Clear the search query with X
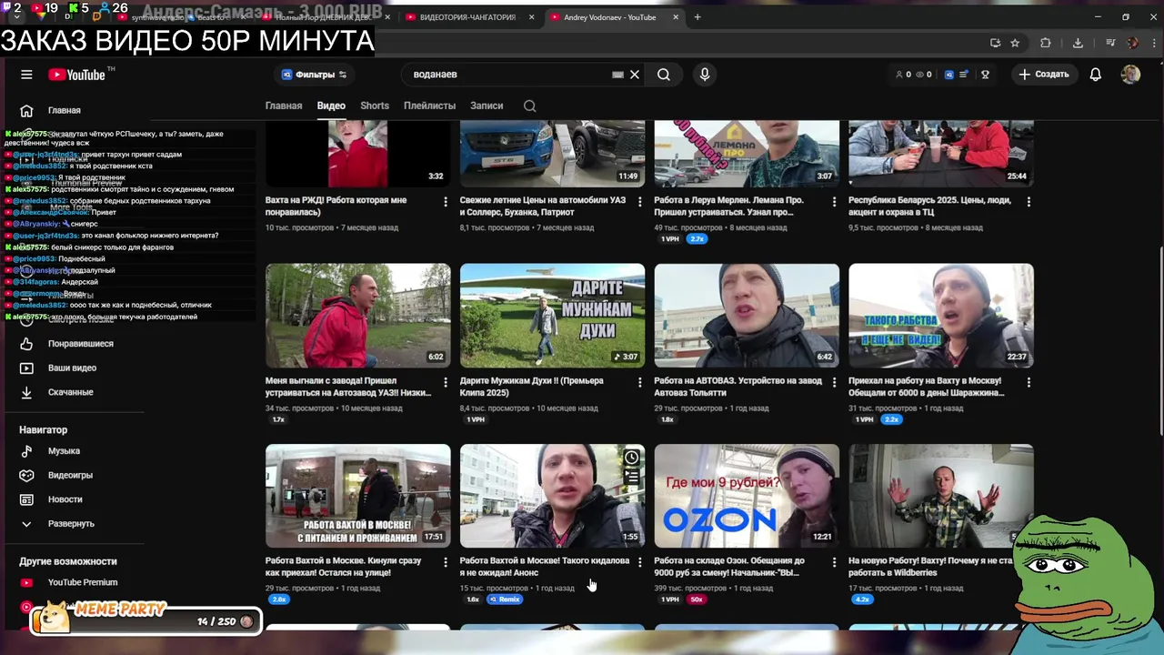This screenshot has width=1164, height=655. 635,75
